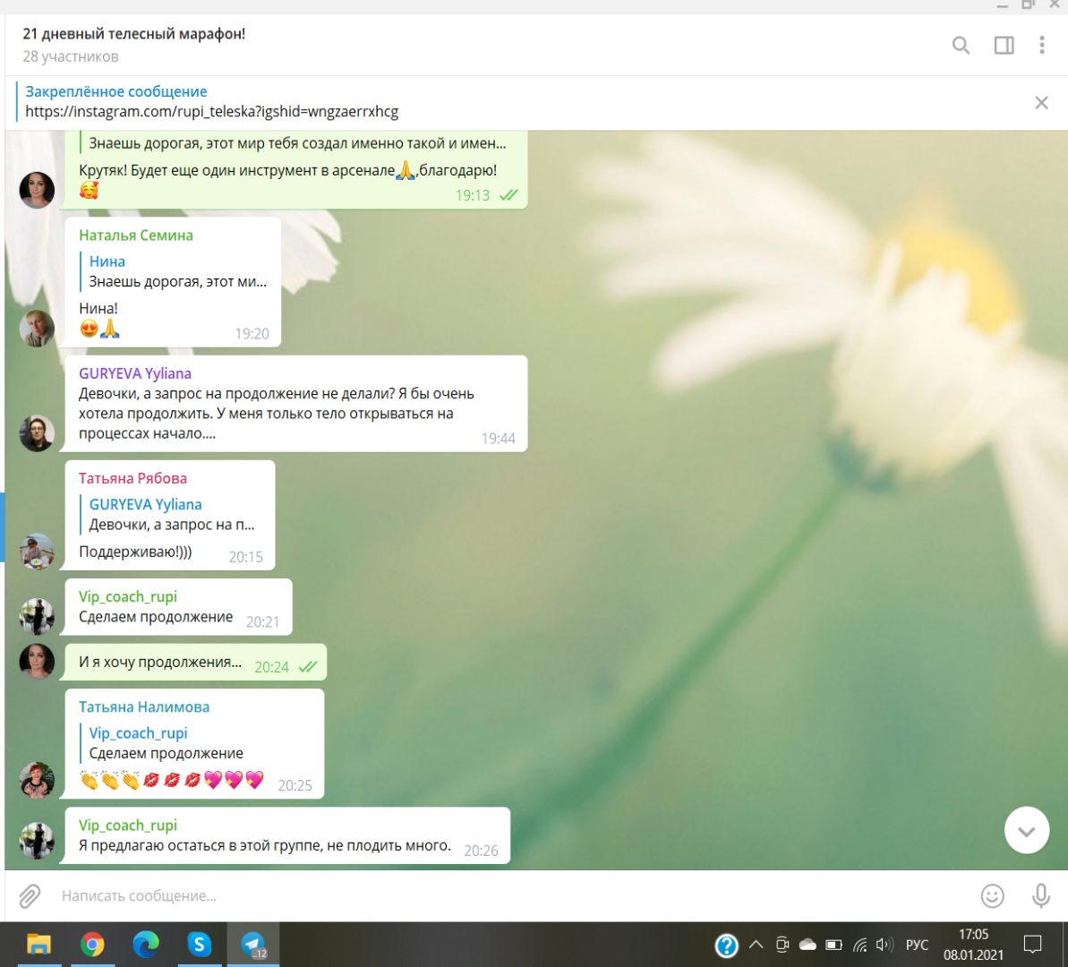The image size is (1068, 967).
Task: Click the blue help question-mark tray icon
Action: [x=726, y=946]
